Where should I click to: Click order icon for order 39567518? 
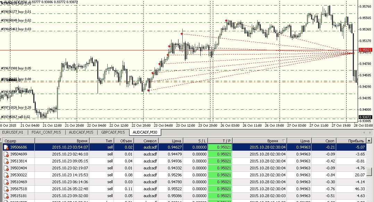point(6,189)
